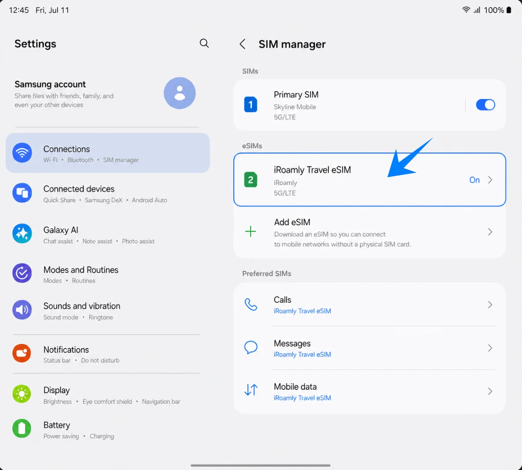Open Mobile data preferred SIM chevron

[490, 391]
